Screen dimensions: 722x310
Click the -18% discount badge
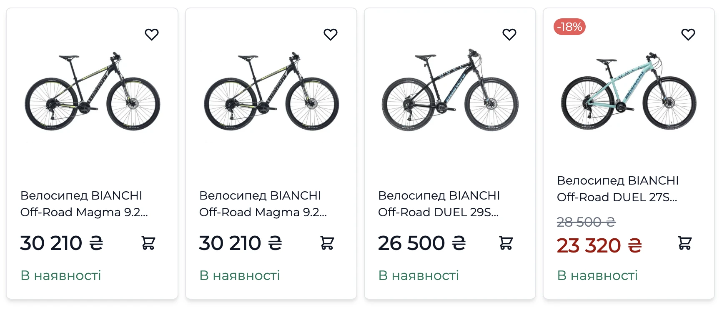pos(569,27)
